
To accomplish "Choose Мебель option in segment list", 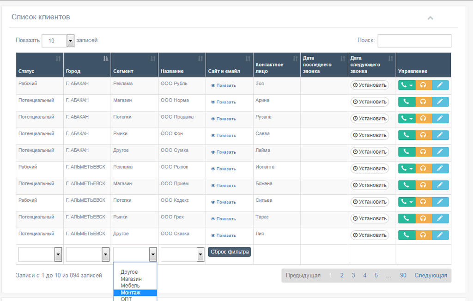I will (130, 286).
